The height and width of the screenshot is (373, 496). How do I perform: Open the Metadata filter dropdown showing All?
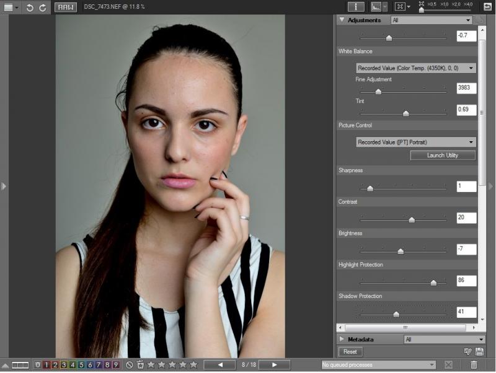pyautogui.click(x=444, y=340)
